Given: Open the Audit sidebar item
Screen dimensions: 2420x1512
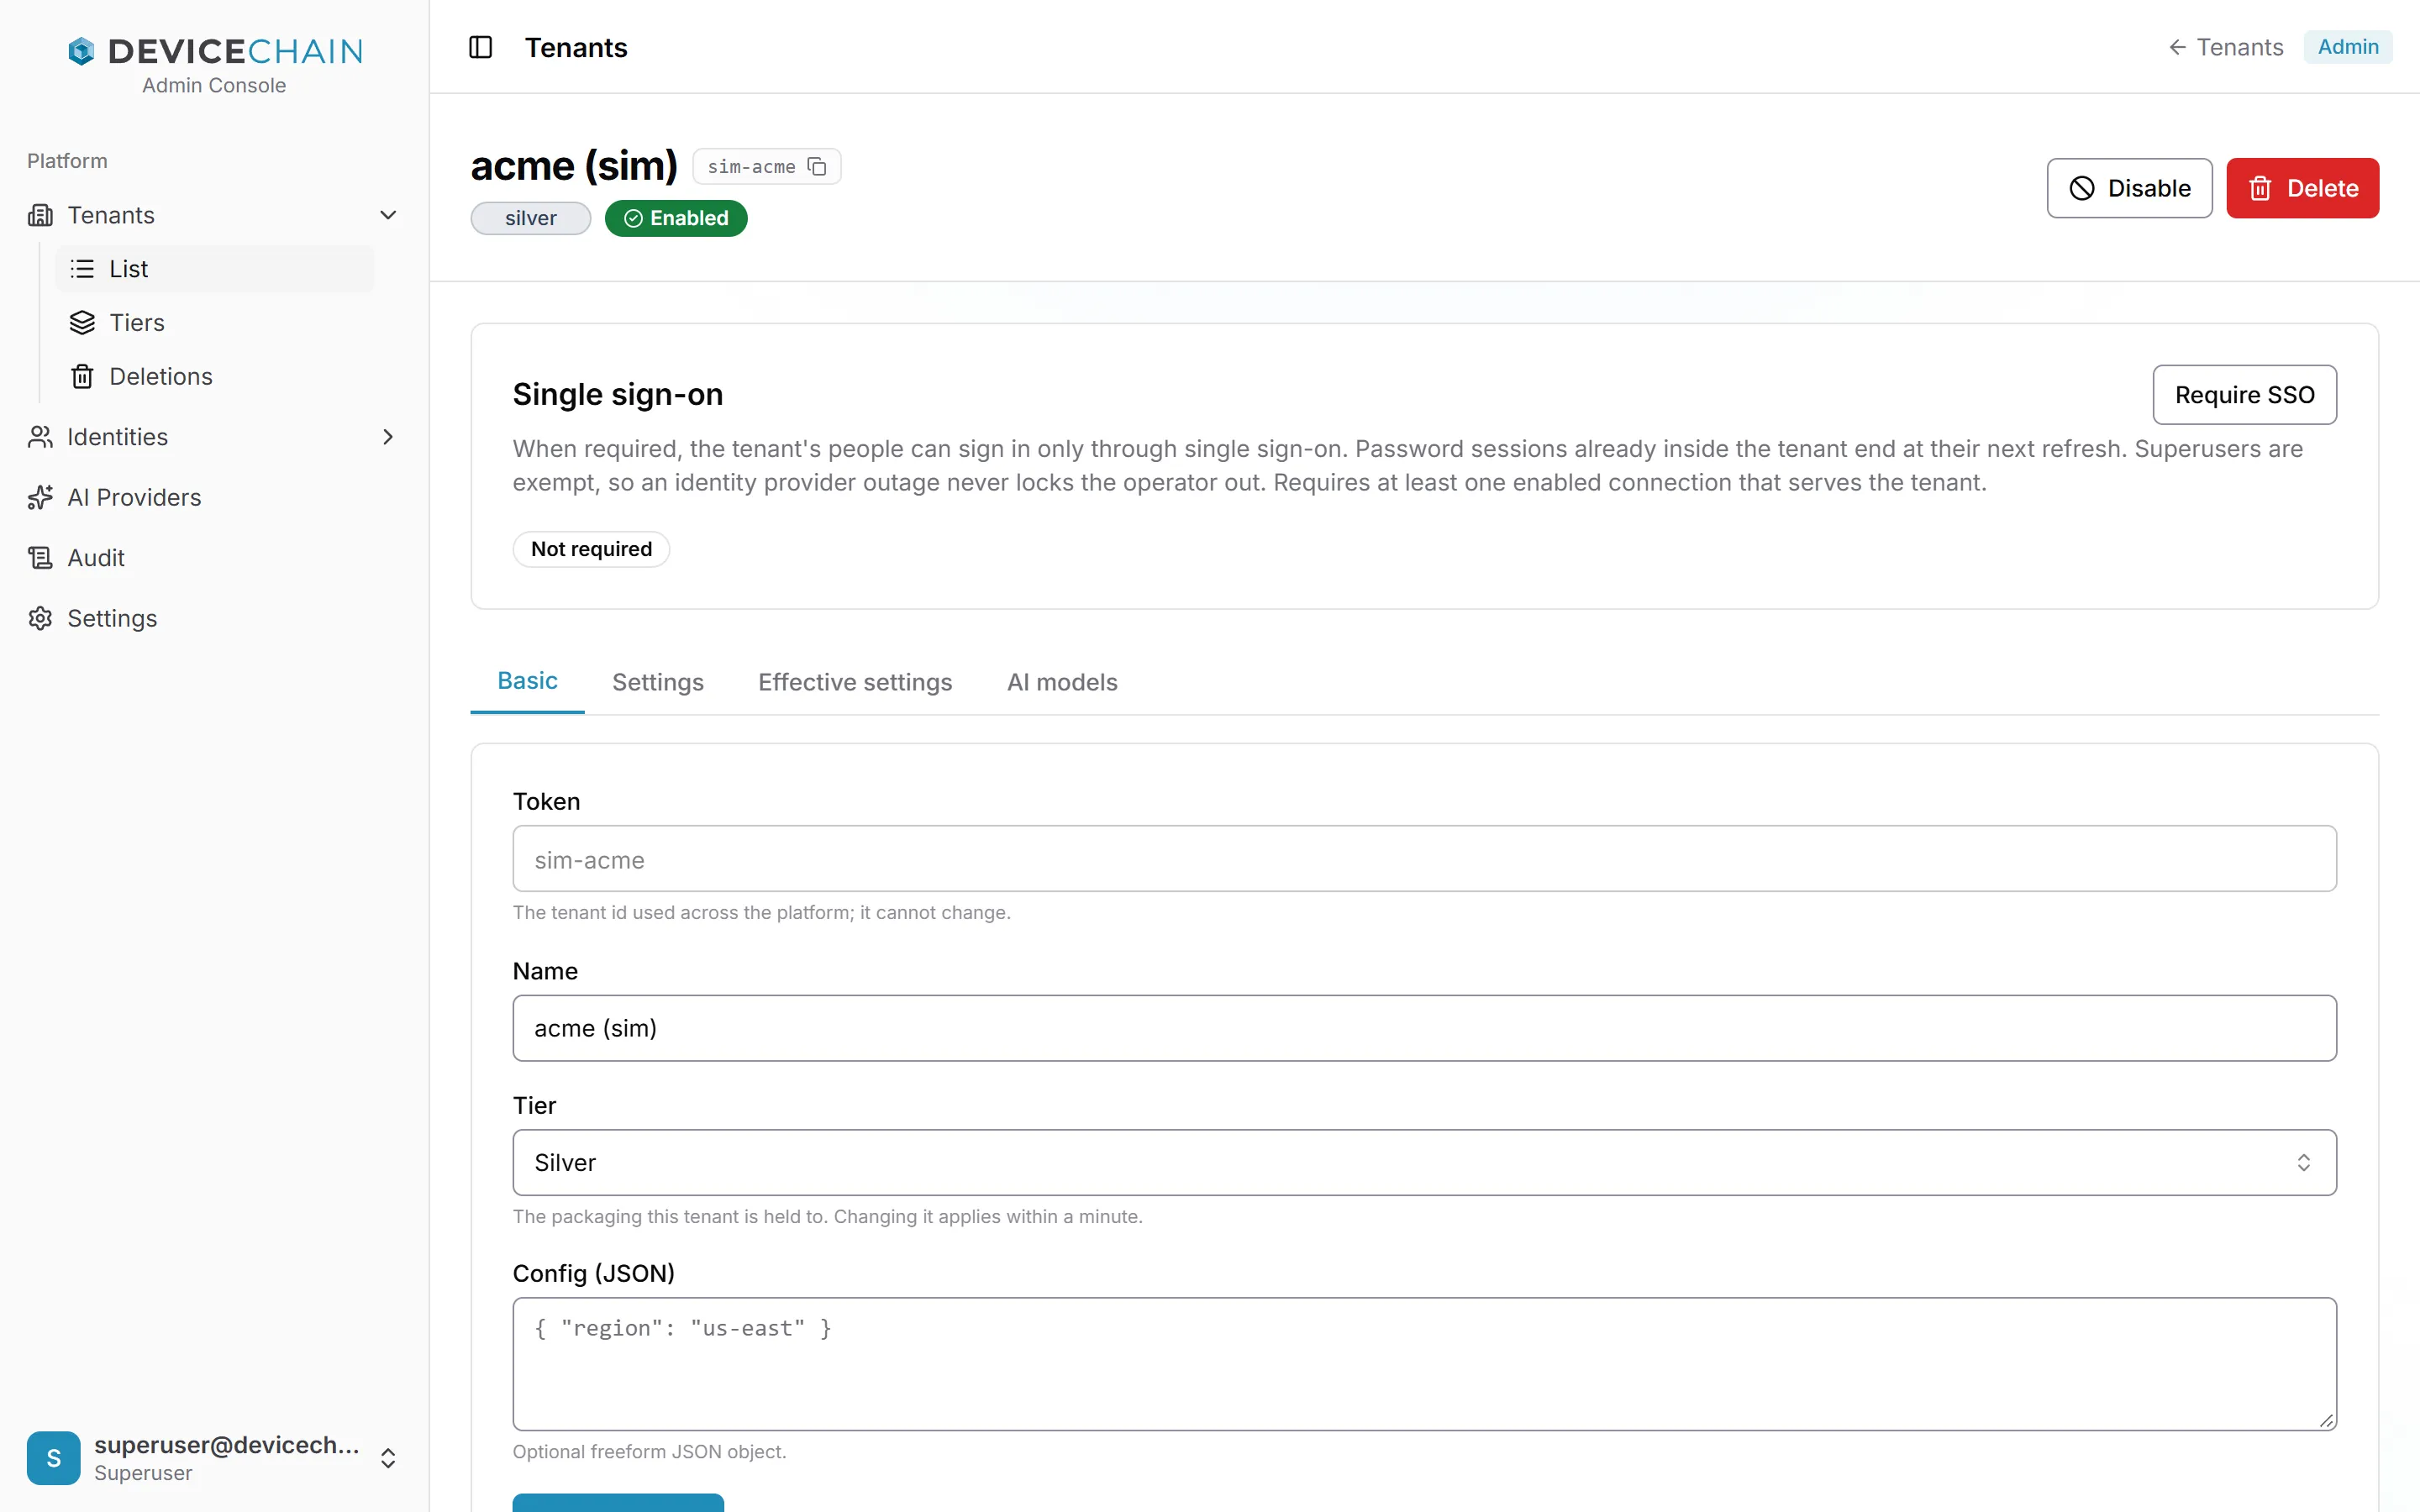Looking at the screenshot, I should tap(215, 558).
